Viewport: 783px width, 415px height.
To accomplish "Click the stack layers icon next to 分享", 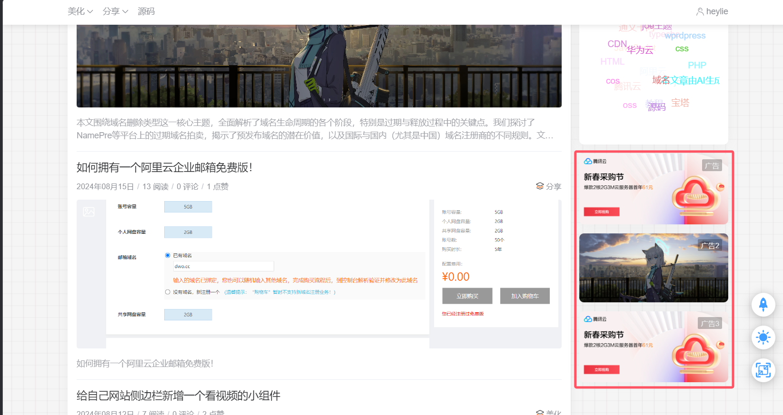I will (x=540, y=186).
